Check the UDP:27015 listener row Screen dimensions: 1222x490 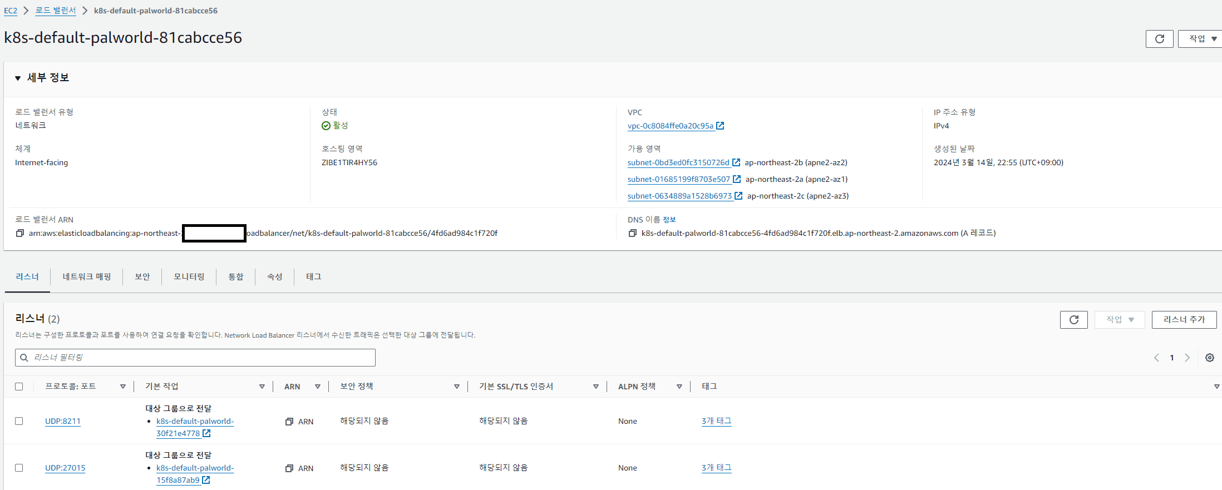click(19, 468)
